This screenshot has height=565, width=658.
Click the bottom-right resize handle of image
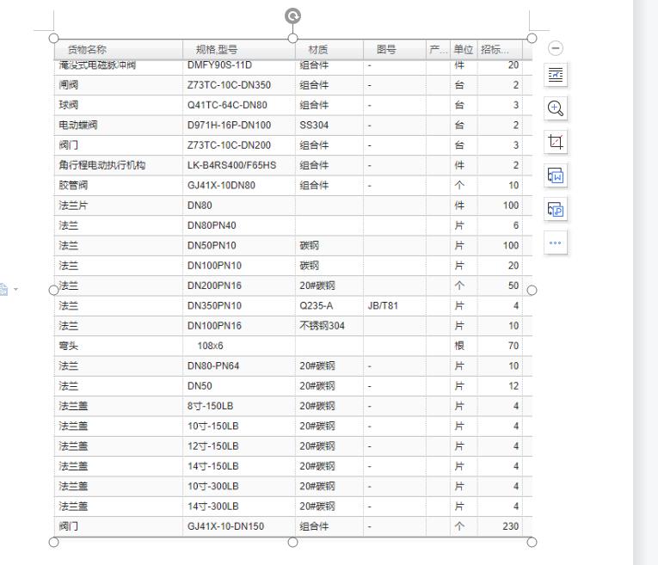(x=532, y=542)
